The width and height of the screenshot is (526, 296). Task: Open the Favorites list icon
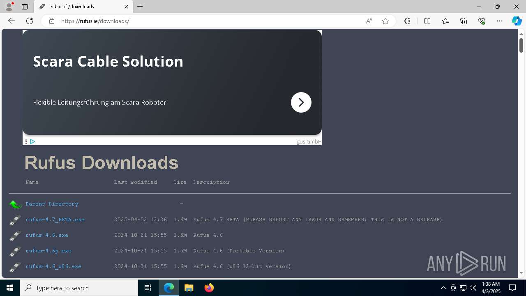pos(445,21)
